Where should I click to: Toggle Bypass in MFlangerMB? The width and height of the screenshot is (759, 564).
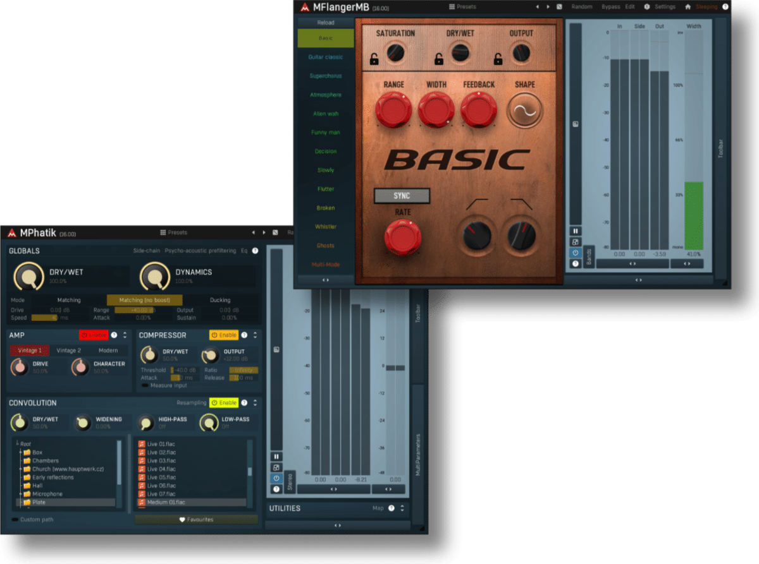(610, 7)
